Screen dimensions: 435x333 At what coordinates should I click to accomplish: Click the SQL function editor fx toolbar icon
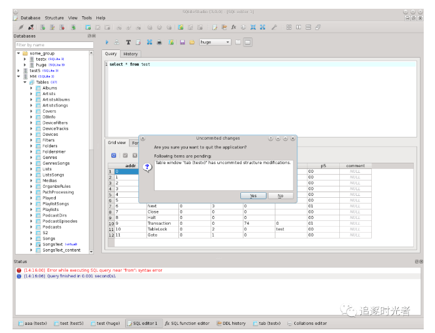pyautogui.click(x=233, y=27)
